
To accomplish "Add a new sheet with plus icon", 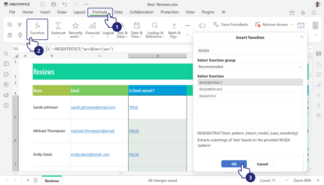I will [28, 180].
